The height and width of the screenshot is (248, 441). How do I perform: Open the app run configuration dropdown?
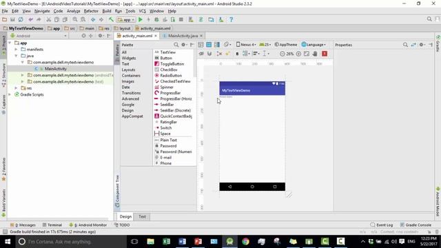pos(127,20)
